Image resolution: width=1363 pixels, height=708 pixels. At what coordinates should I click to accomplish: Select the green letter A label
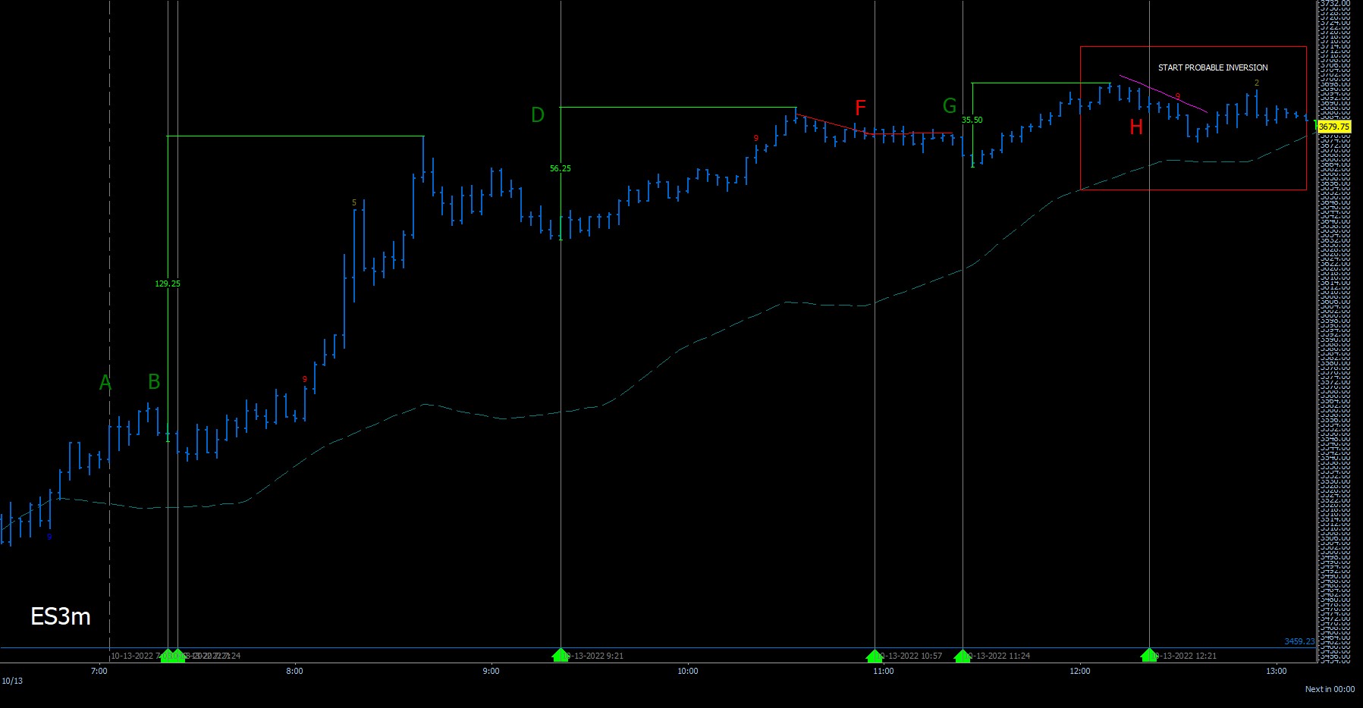[105, 383]
